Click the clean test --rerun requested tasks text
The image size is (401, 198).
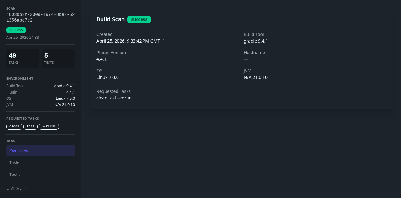(x=114, y=98)
